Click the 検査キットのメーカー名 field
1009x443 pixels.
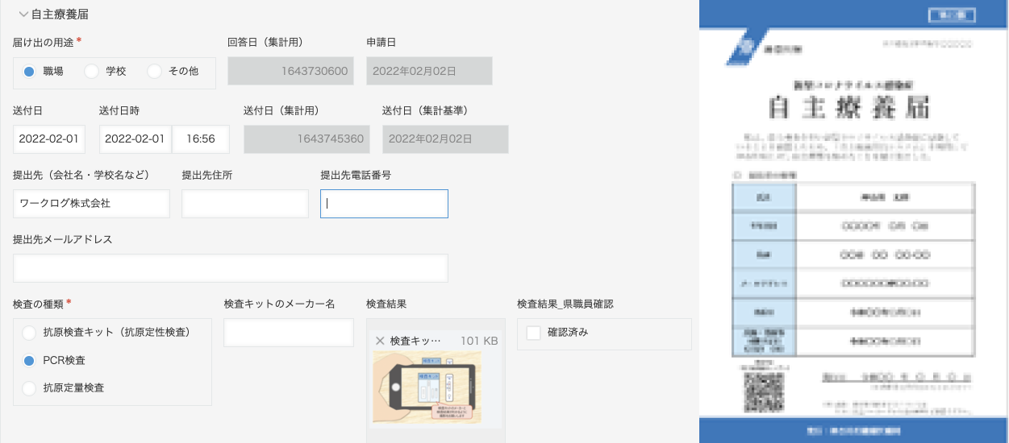tap(289, 333)
